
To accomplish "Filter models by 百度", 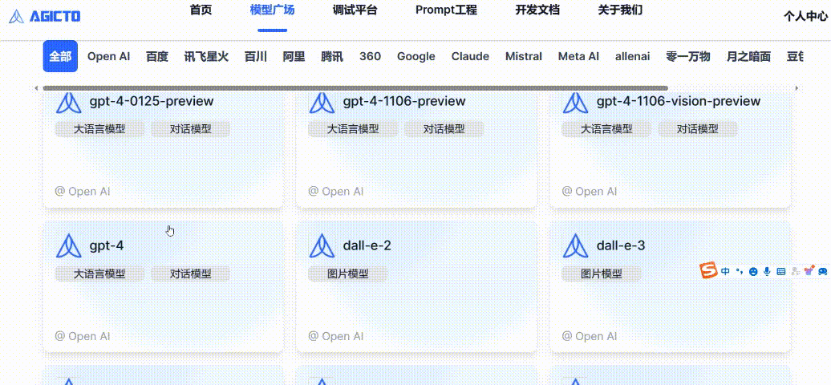I will (x=157, y=56).
